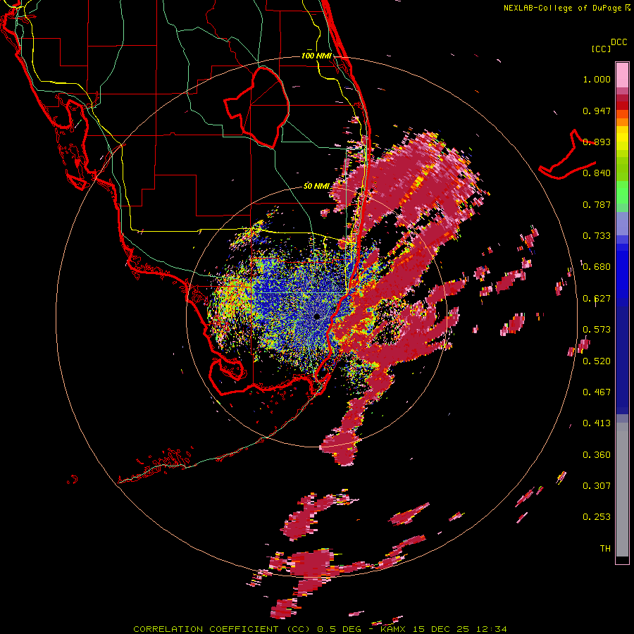Click the 0.573 scale value
This screenshot has height=634, width=634.
coord(597,330)
